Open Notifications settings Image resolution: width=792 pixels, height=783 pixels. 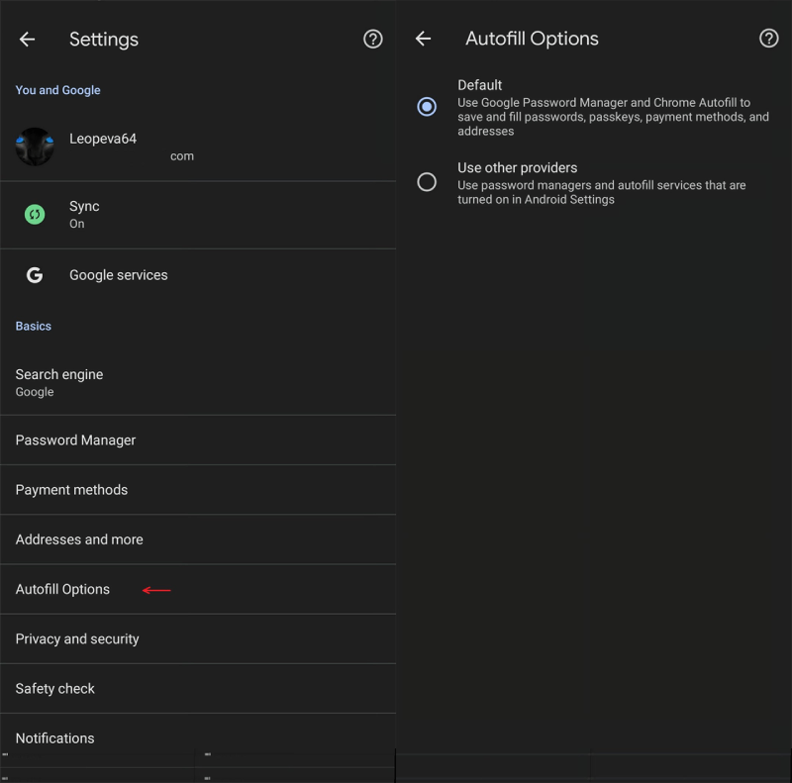pos(55,737)
